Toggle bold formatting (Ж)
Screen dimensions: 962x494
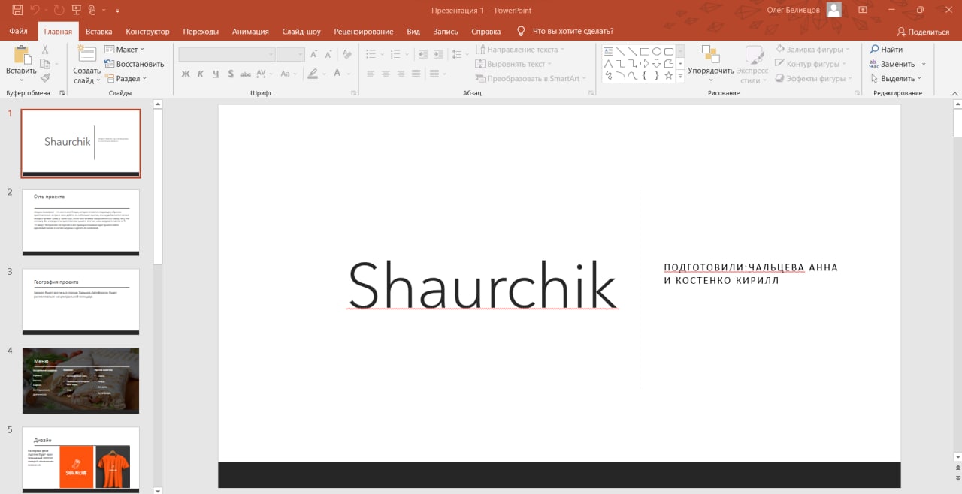[x=186, y=74]
